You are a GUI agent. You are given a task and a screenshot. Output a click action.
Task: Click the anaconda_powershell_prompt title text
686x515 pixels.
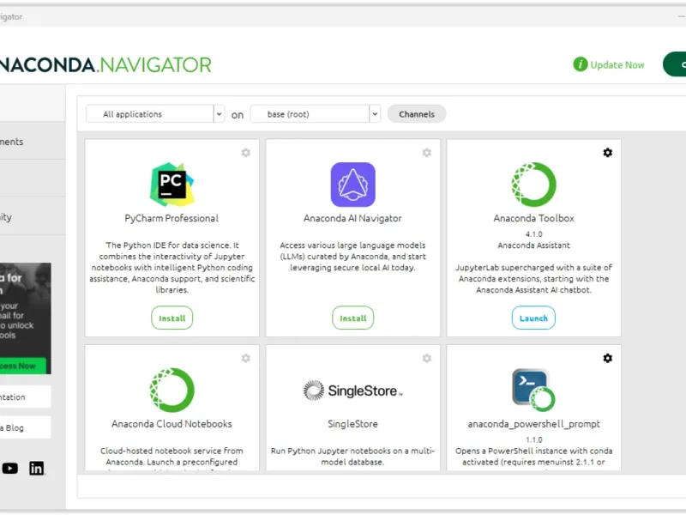[533, 424]
